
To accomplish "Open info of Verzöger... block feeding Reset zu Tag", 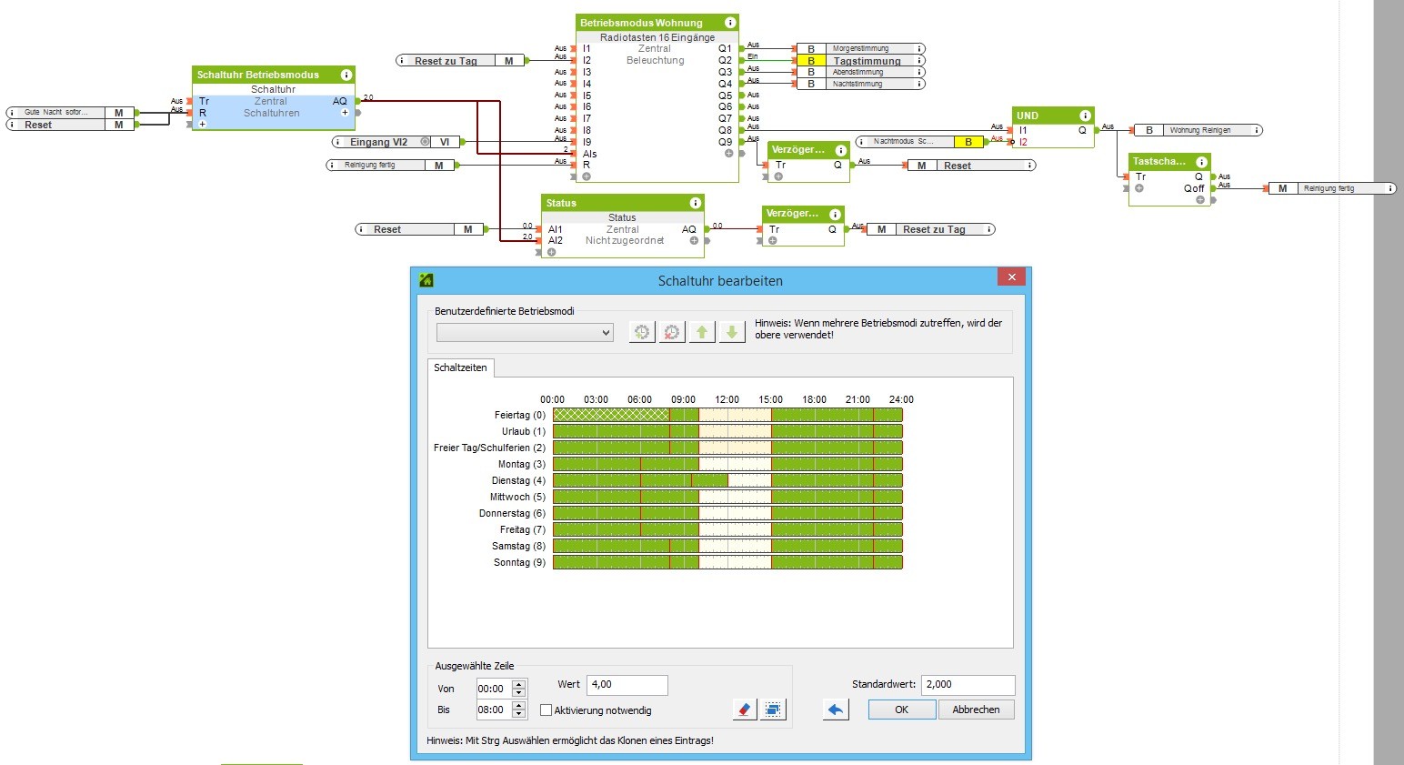I will (836, 214).
